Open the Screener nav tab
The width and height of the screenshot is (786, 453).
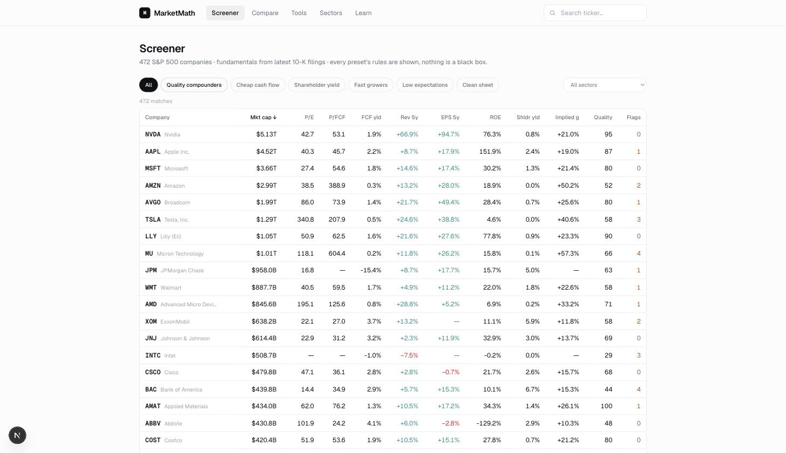[225, 13]
